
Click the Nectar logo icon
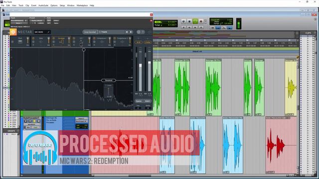click(x=13, y=32)
